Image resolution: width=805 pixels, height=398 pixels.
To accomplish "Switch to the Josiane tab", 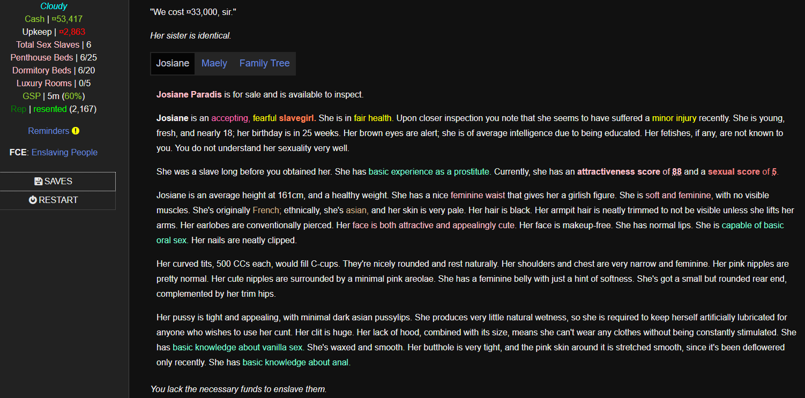I will click(173, 63).
